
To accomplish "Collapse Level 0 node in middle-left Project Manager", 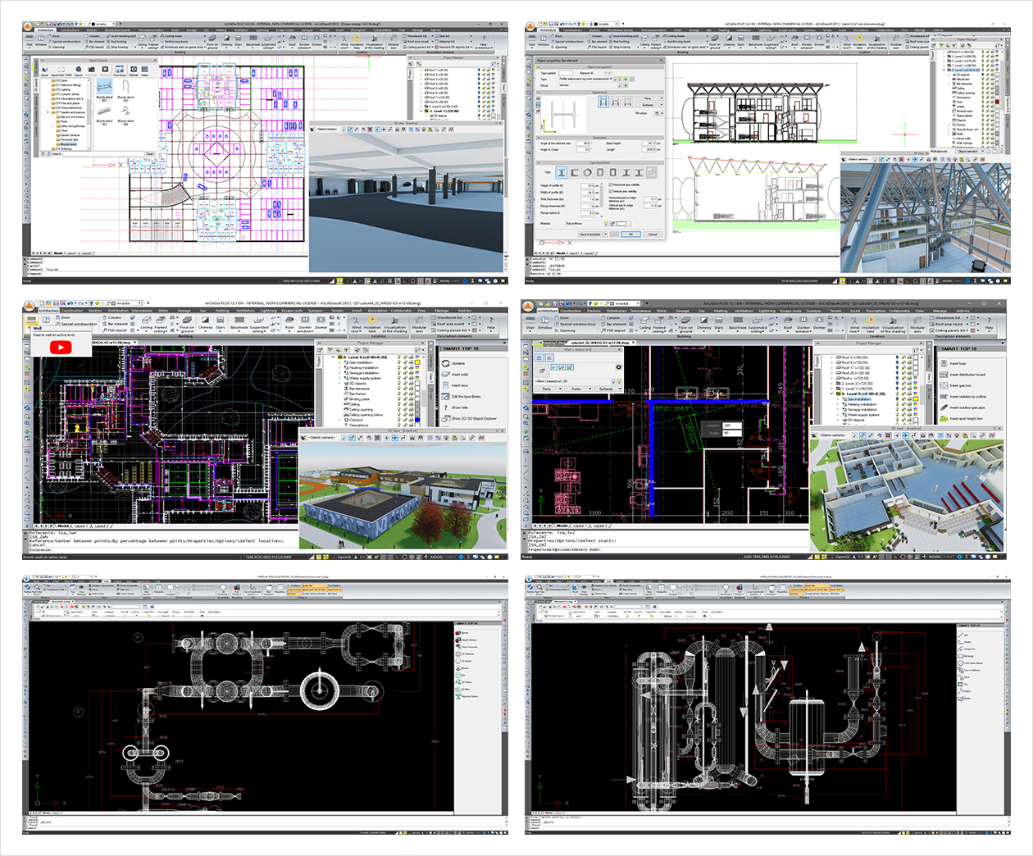I will (334, 357).
